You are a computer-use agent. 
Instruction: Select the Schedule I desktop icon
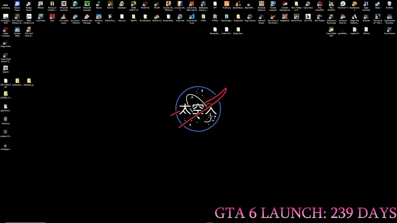click(122, 5)
